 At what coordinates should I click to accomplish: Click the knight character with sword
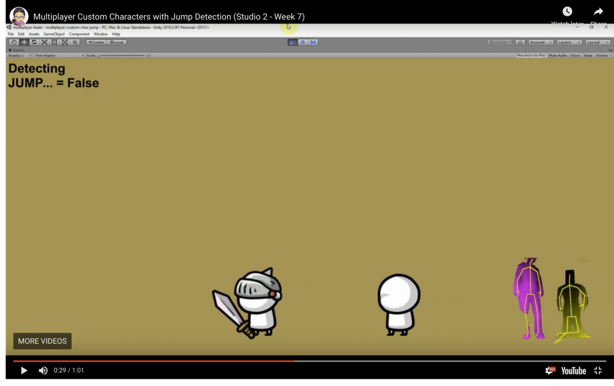248,303
